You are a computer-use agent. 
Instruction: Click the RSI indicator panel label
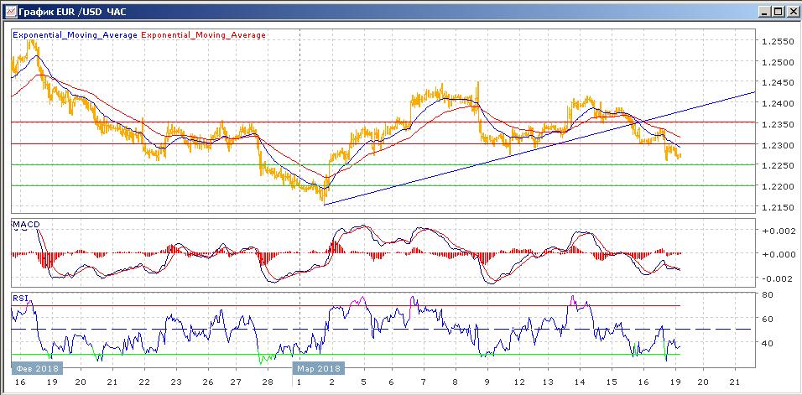point(19,297)
